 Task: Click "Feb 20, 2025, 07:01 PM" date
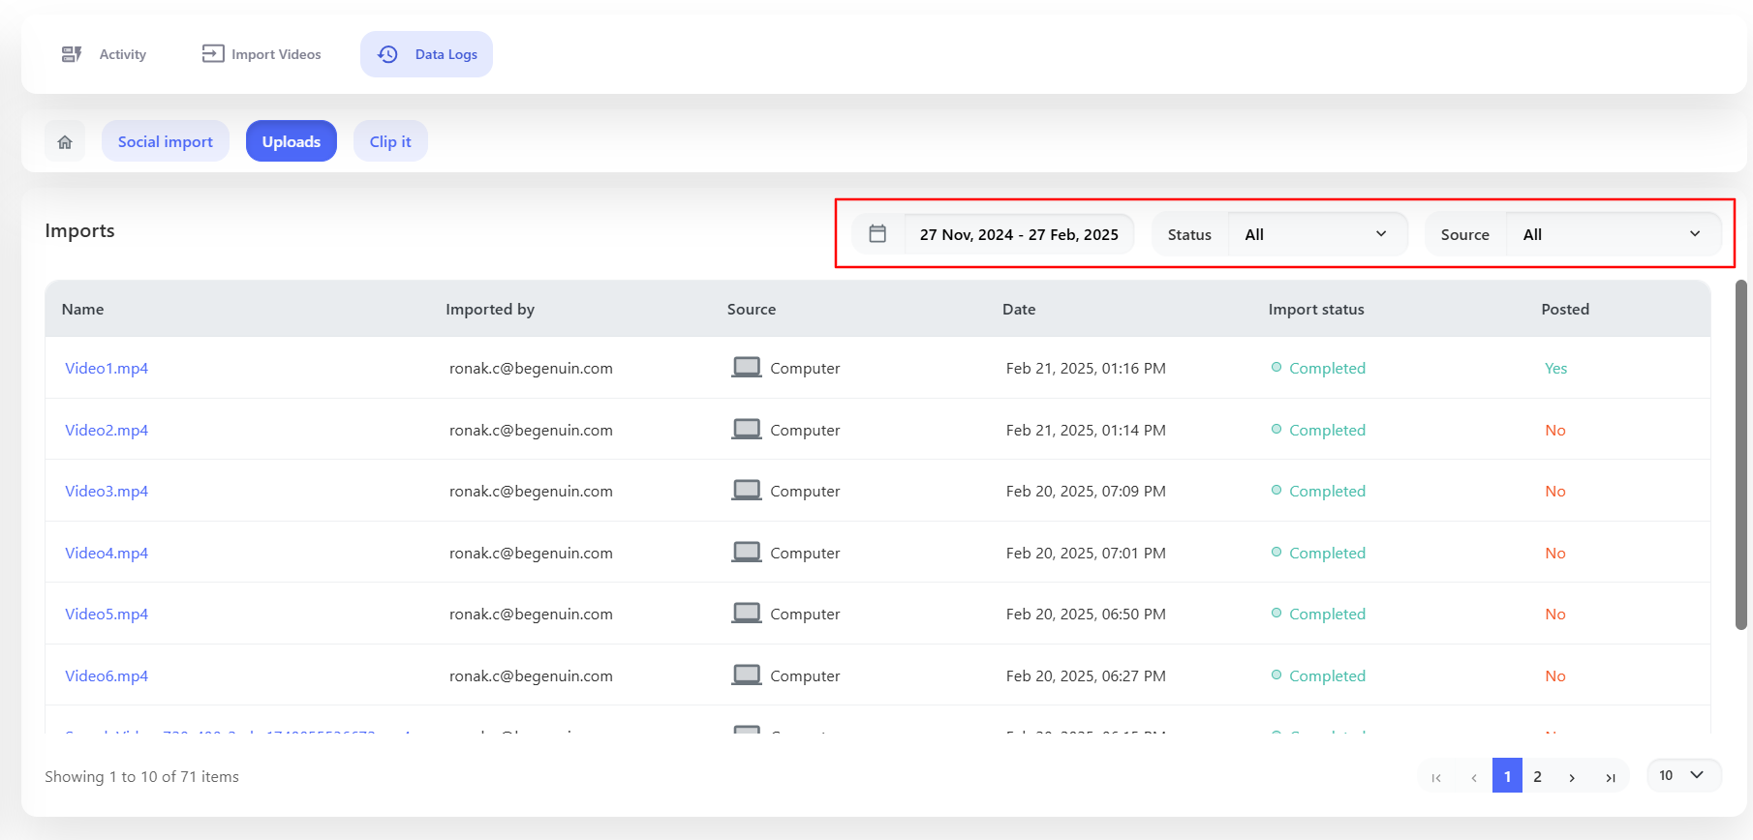1086,553
